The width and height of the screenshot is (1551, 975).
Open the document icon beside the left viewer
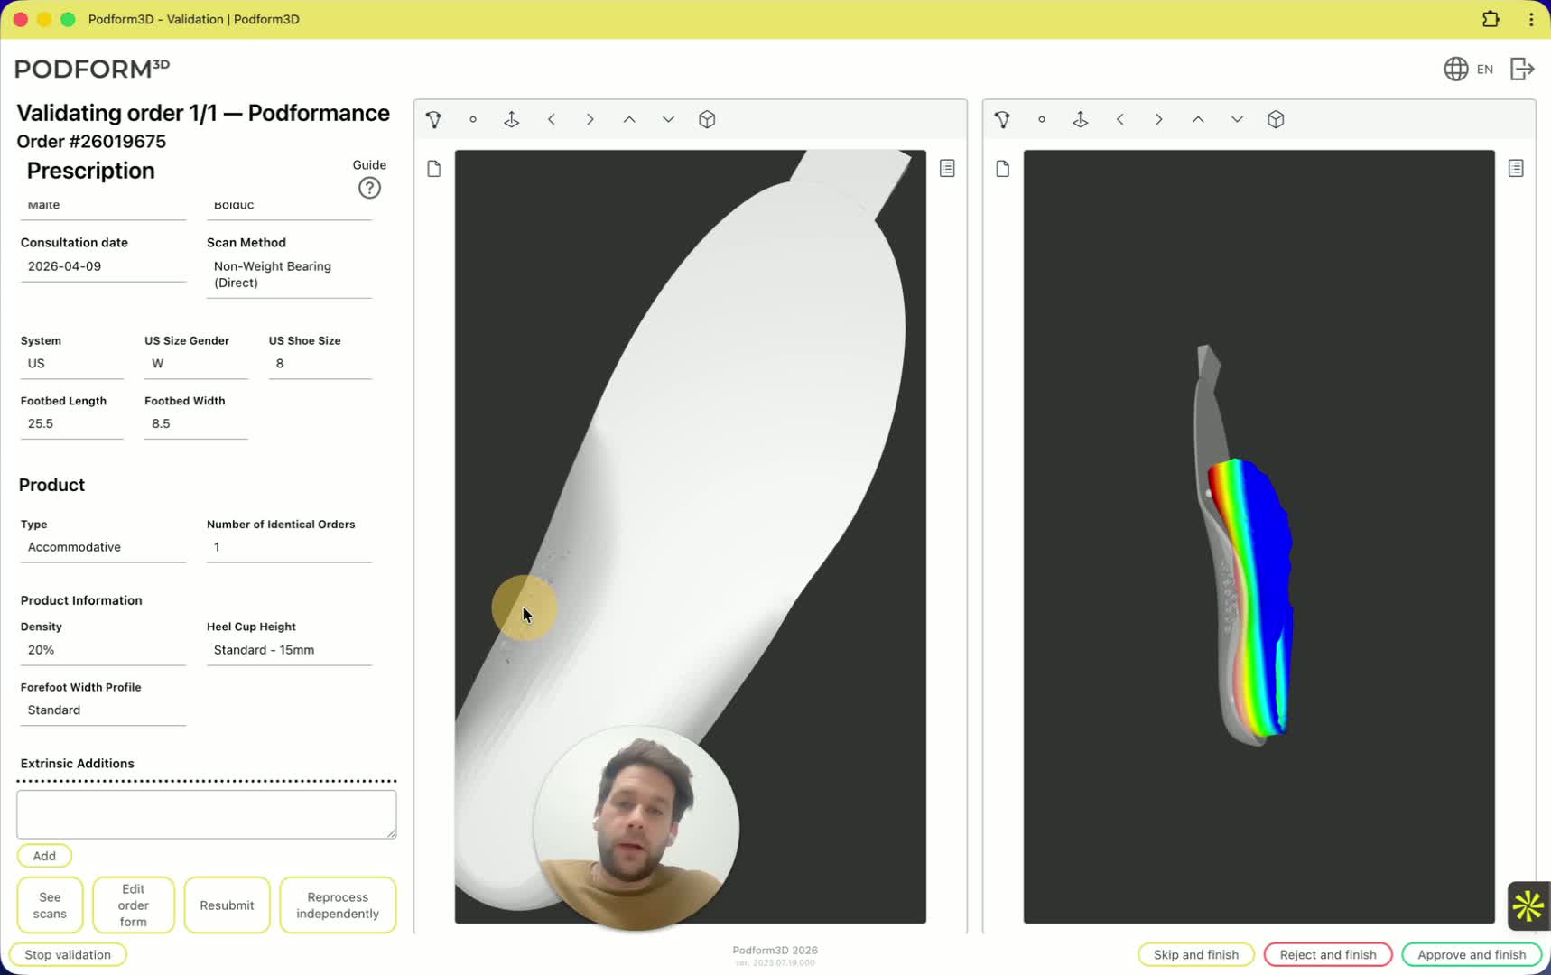[434, 169]
